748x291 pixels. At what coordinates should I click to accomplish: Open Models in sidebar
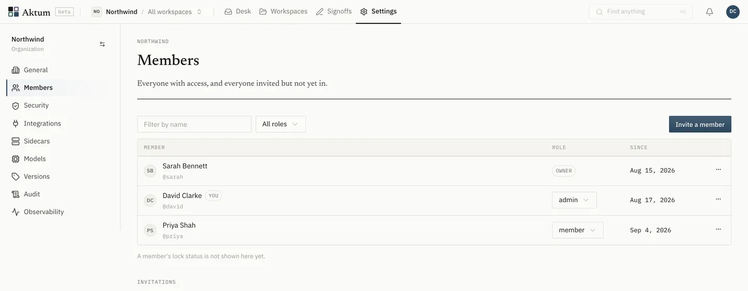click(x=58, y=159)
